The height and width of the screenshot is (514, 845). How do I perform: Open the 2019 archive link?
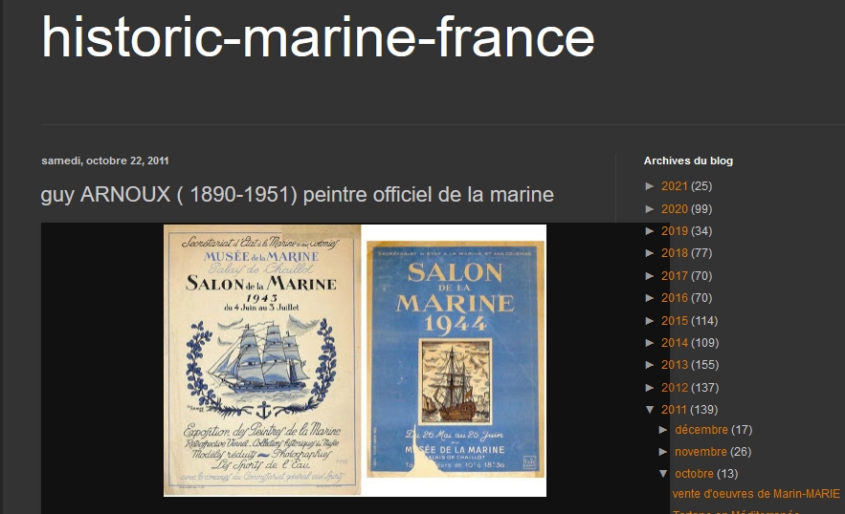point(674,231)
